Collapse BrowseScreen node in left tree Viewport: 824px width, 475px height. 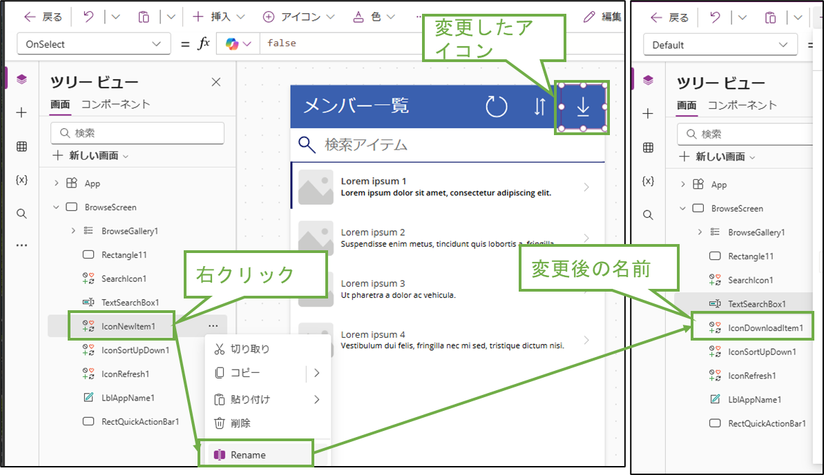tap(56, 207)
